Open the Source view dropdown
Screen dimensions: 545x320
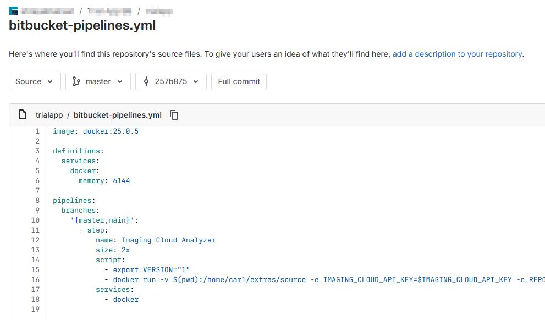tap(34, 81)
